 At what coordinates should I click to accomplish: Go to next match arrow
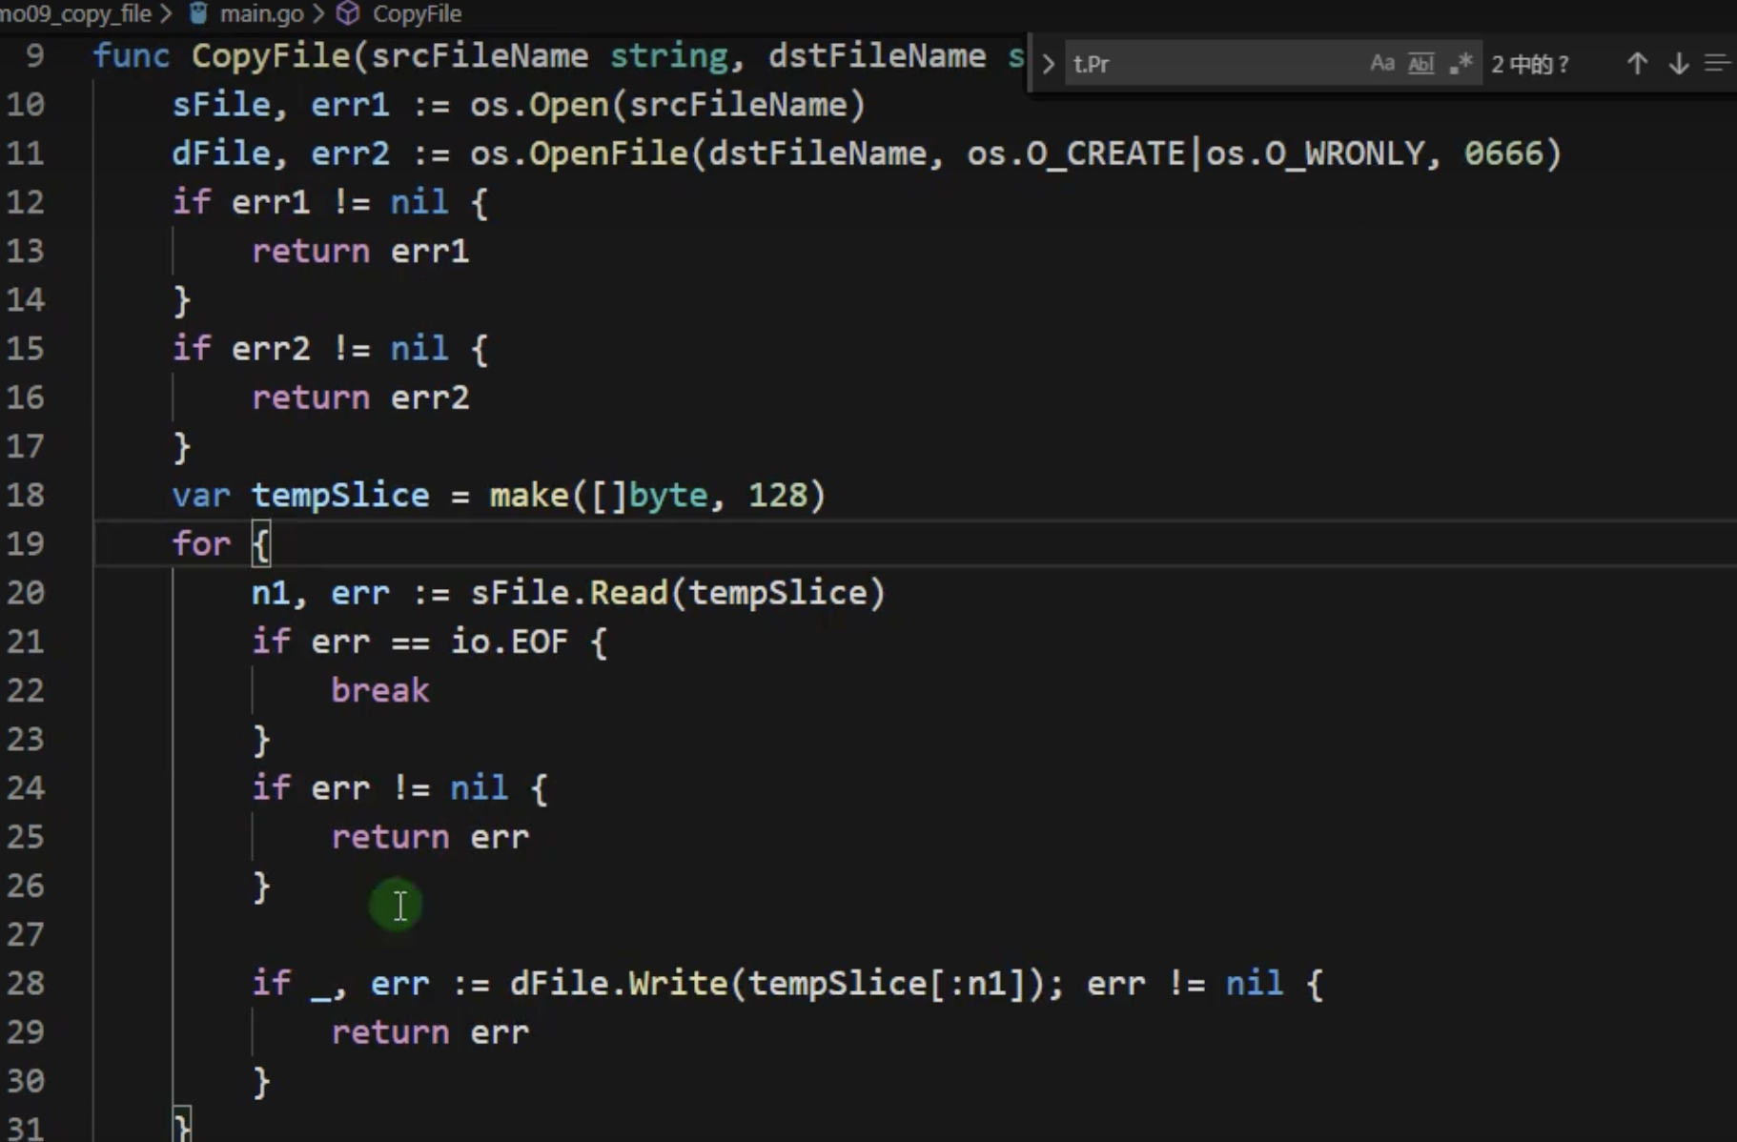1679,64
